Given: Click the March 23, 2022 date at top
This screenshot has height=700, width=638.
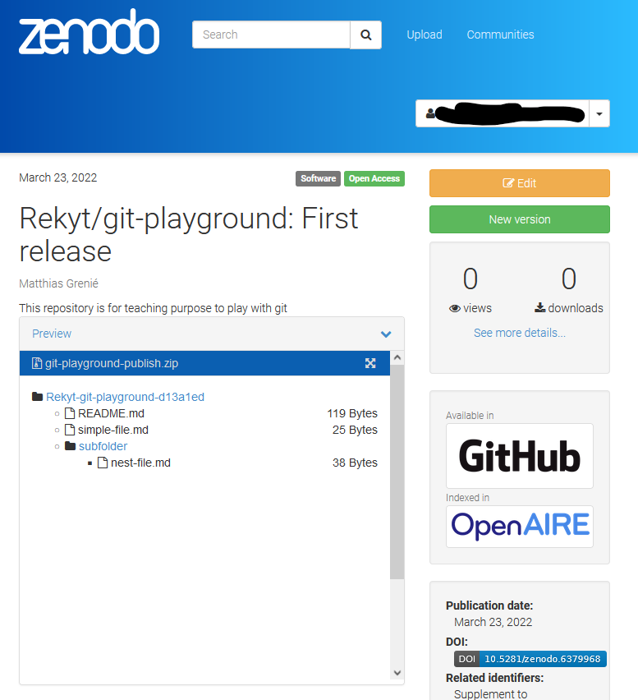Looking at the screenshot, I should pyautogui.click(x=58, y=177).
